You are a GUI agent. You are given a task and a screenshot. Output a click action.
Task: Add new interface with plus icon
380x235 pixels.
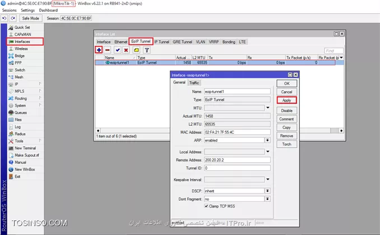tap(99, 50)
